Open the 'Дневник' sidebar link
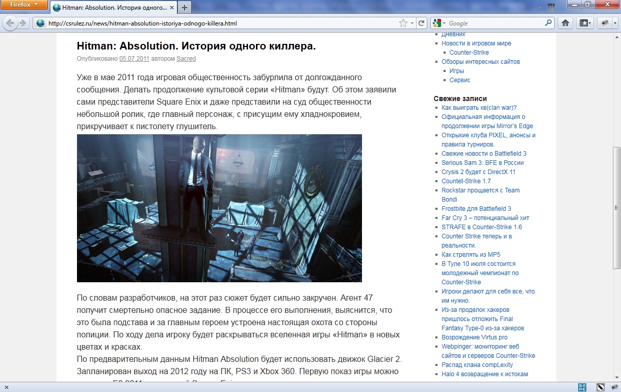 pos(453,35)
